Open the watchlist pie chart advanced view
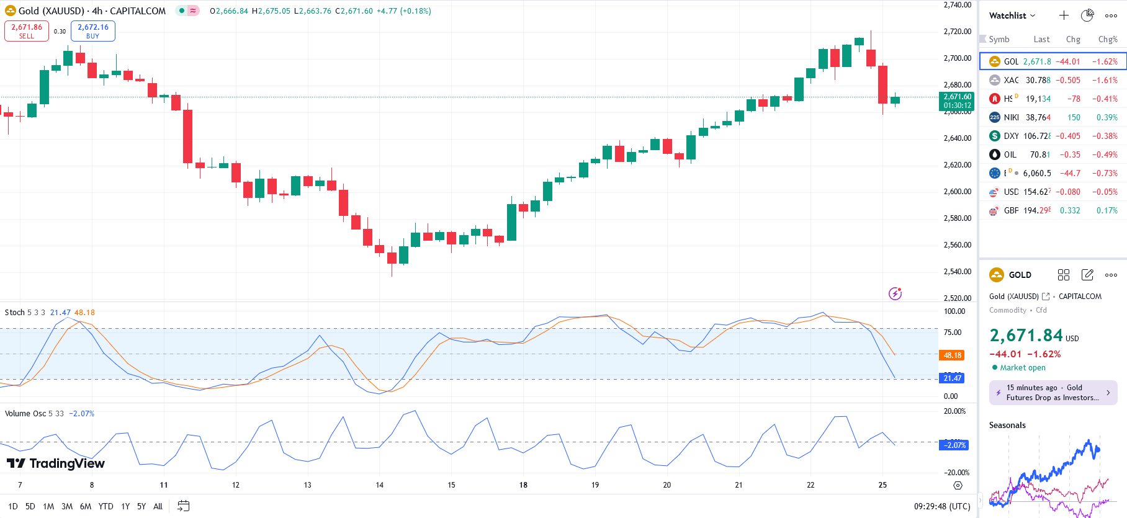 [x=1087, y=16]
